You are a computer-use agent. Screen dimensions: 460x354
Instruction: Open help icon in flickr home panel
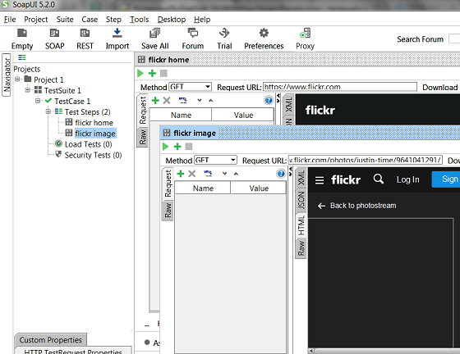coord(269,100)
